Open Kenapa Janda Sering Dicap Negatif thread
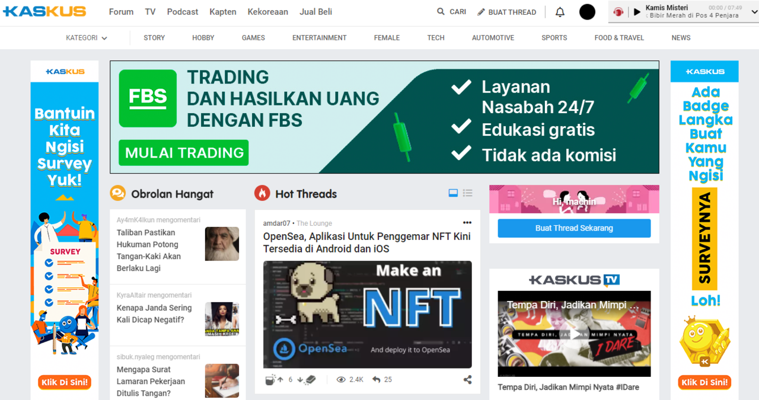This screenshot has height=400, width=759. click(154, 313)
